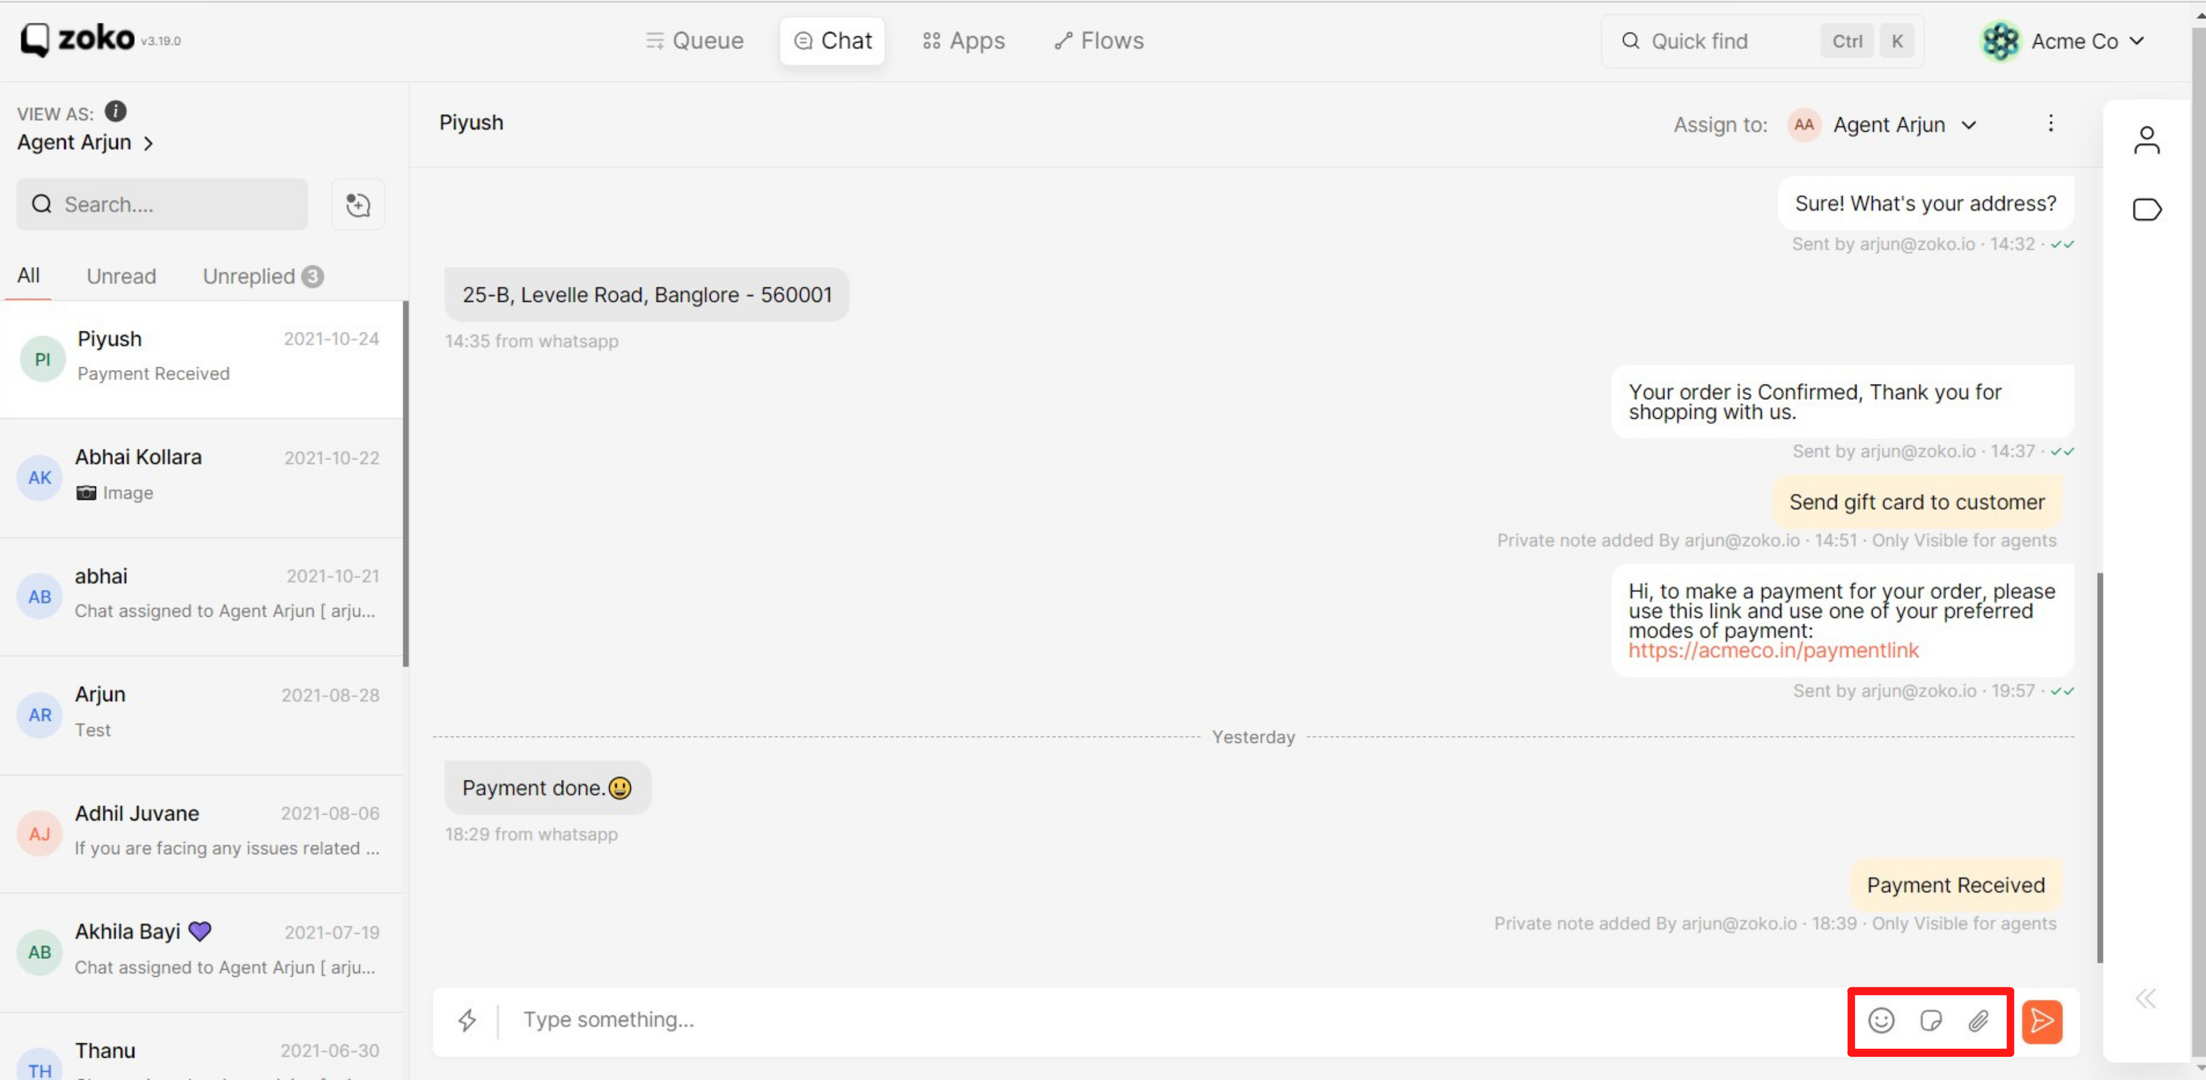The height and width of the screenshot is (1080, 2206).
Task: Click the AR avatar for Arjun
Action: (x=39, y=715)
